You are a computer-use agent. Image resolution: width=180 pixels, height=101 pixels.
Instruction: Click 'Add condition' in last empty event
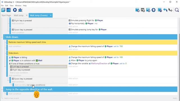15,94
